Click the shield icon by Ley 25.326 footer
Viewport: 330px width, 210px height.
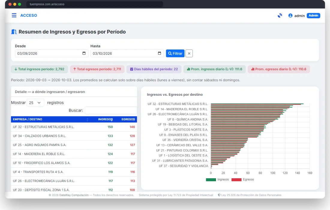tap(219, 195)
